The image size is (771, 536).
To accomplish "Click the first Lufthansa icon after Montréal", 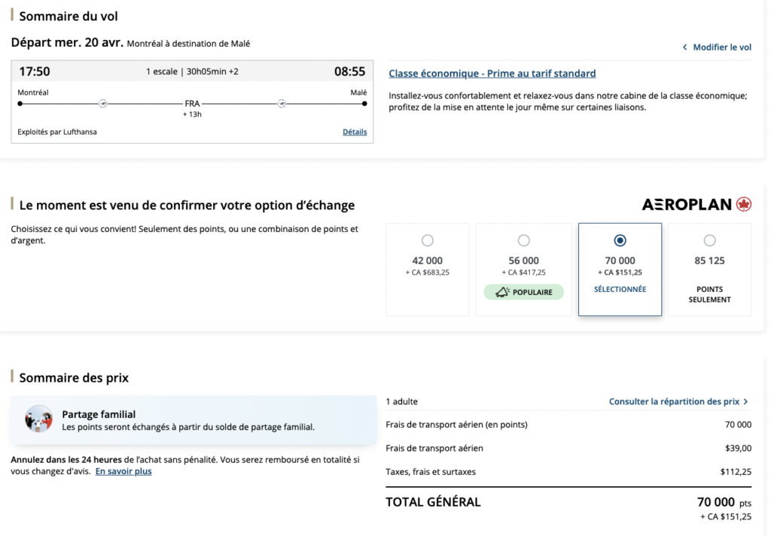I will 103,104.
